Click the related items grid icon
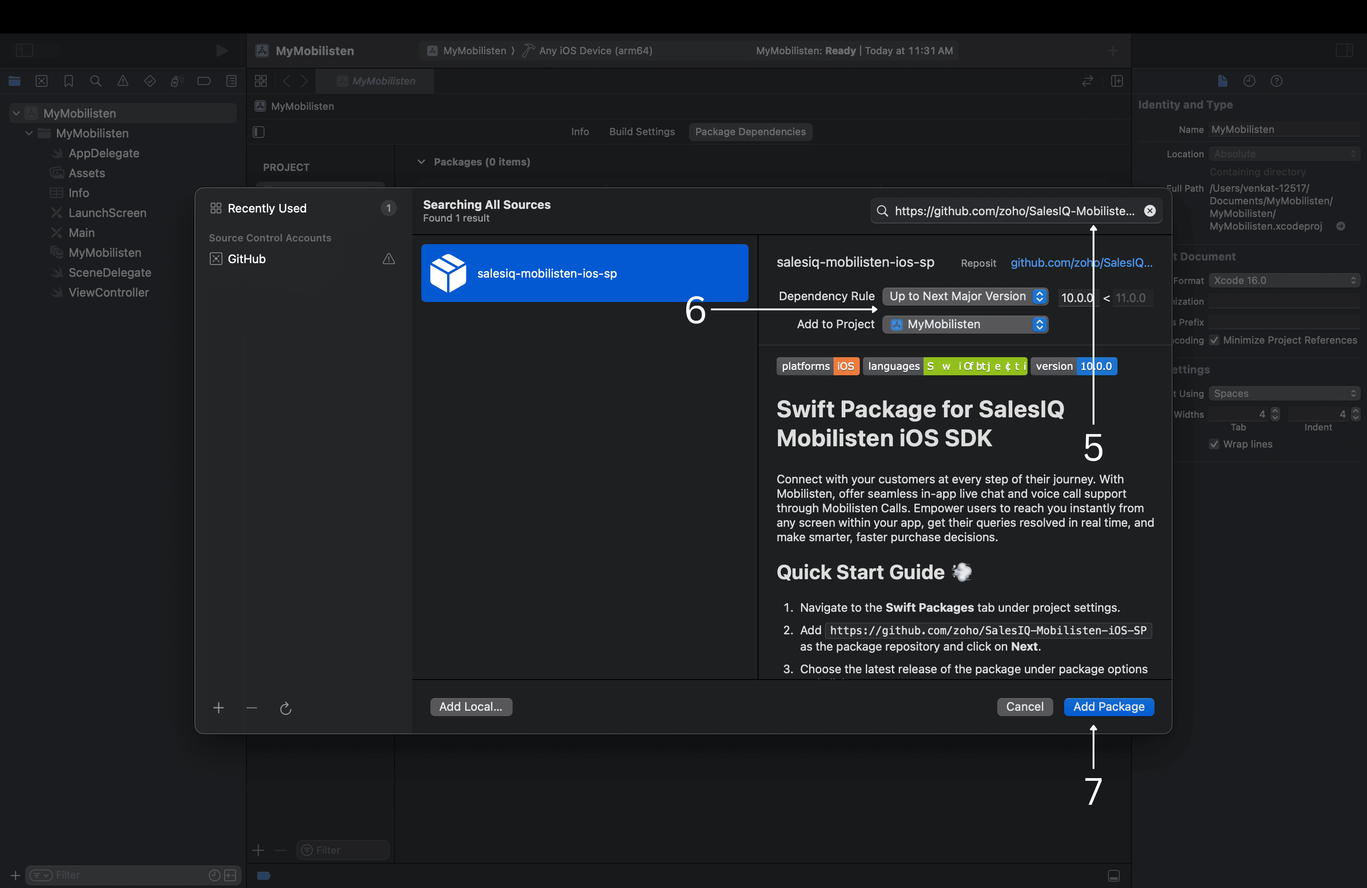 tap(261, 81)
